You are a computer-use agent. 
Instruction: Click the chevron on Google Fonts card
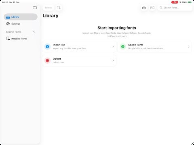pos(189,47)
